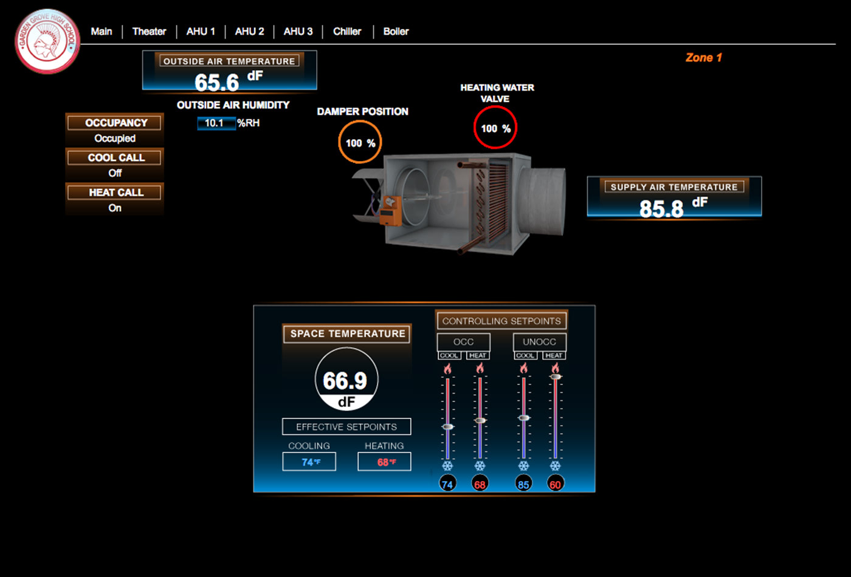Click the UNOCC COOL slider handle at 85
Screen dimensions: 851x577
tap(524, 418)
